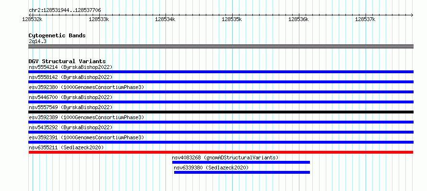Open label nsv5558142 (ByrskaBishop2022)
This screenshot has width=427, height=191.
(x=71, y=77)
